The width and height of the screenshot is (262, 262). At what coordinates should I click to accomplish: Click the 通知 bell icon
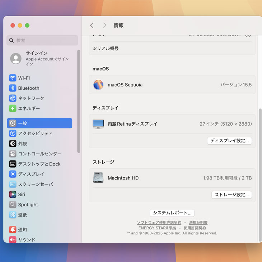click(13, 230)
